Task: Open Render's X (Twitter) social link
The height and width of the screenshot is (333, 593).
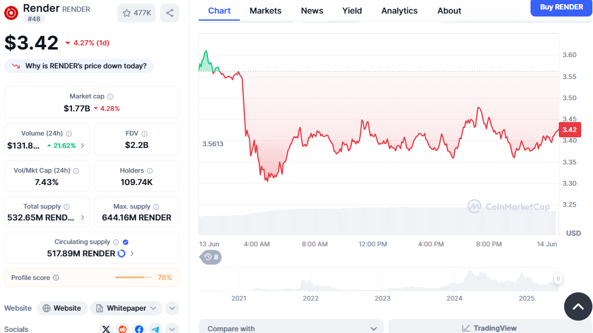Action: [106, 329]
